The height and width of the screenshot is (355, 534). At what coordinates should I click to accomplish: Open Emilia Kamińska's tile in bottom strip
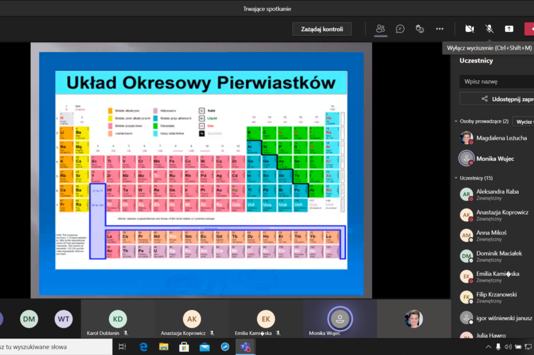pos(266,319)
